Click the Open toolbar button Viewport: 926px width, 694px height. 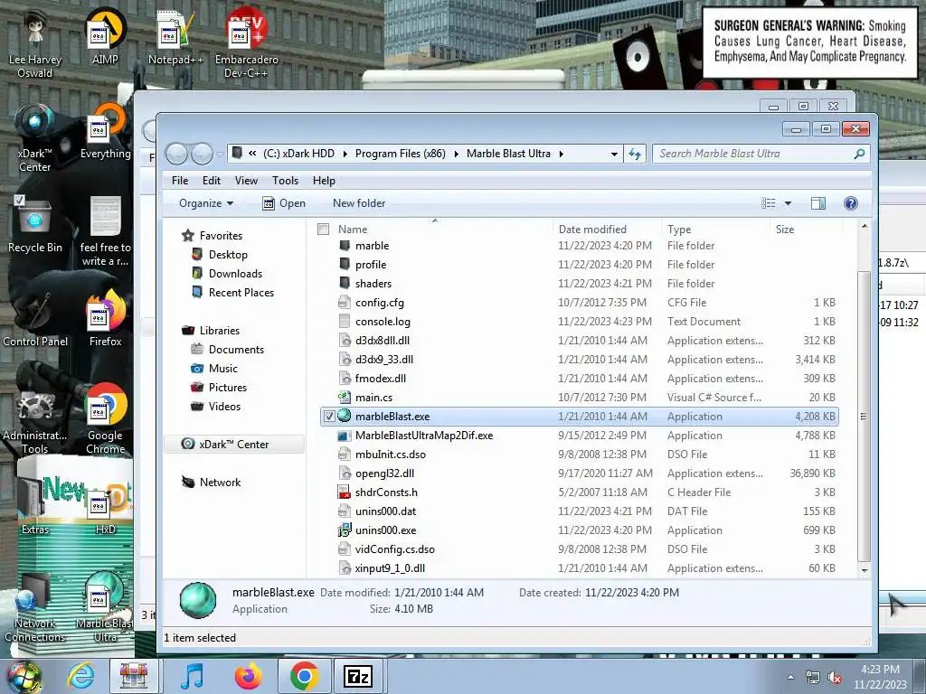click(284, 203)
